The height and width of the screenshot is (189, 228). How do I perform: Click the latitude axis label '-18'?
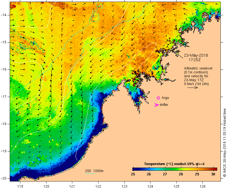pyautogui.click(x=3, y=124)
